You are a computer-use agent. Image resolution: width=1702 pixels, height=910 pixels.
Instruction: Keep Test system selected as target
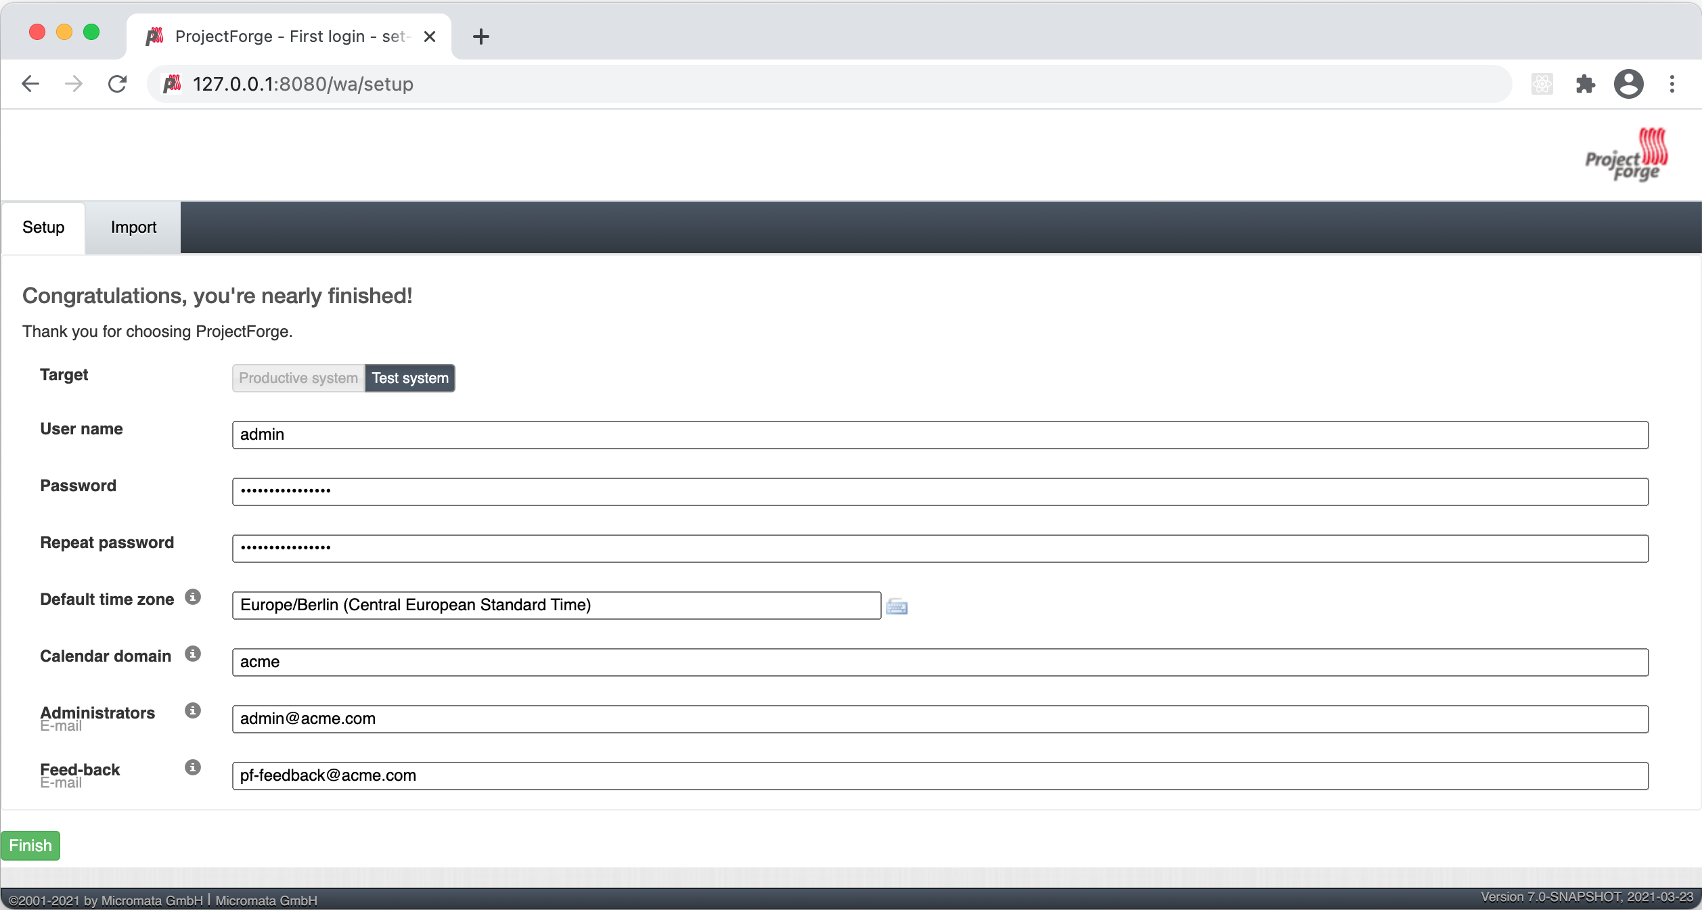click(x=409, y=378)
